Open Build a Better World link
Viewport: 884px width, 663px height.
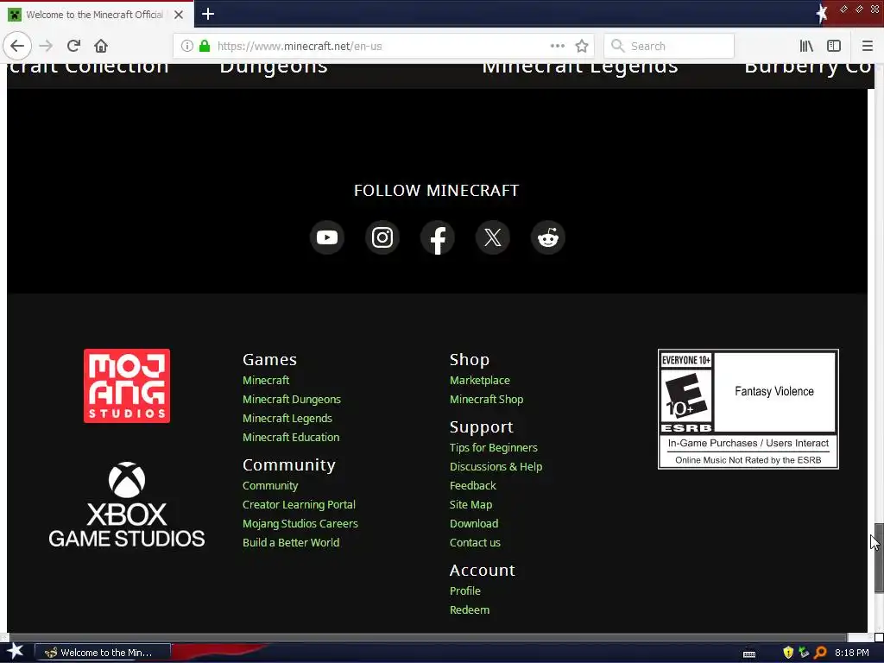point(291,542)
